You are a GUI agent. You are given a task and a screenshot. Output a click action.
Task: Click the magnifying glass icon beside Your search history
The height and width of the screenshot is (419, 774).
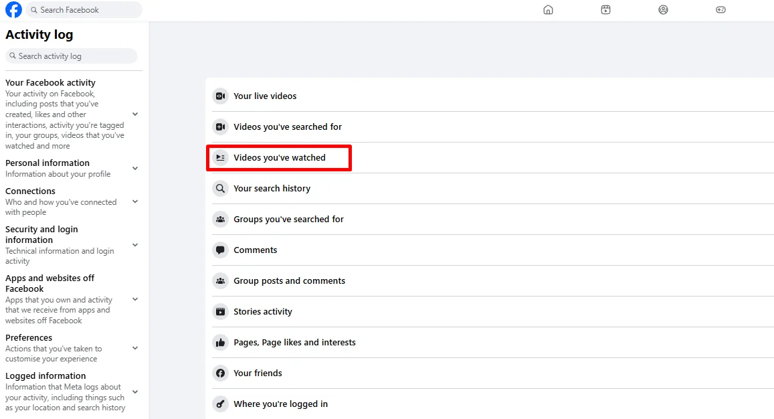[220, 188]
